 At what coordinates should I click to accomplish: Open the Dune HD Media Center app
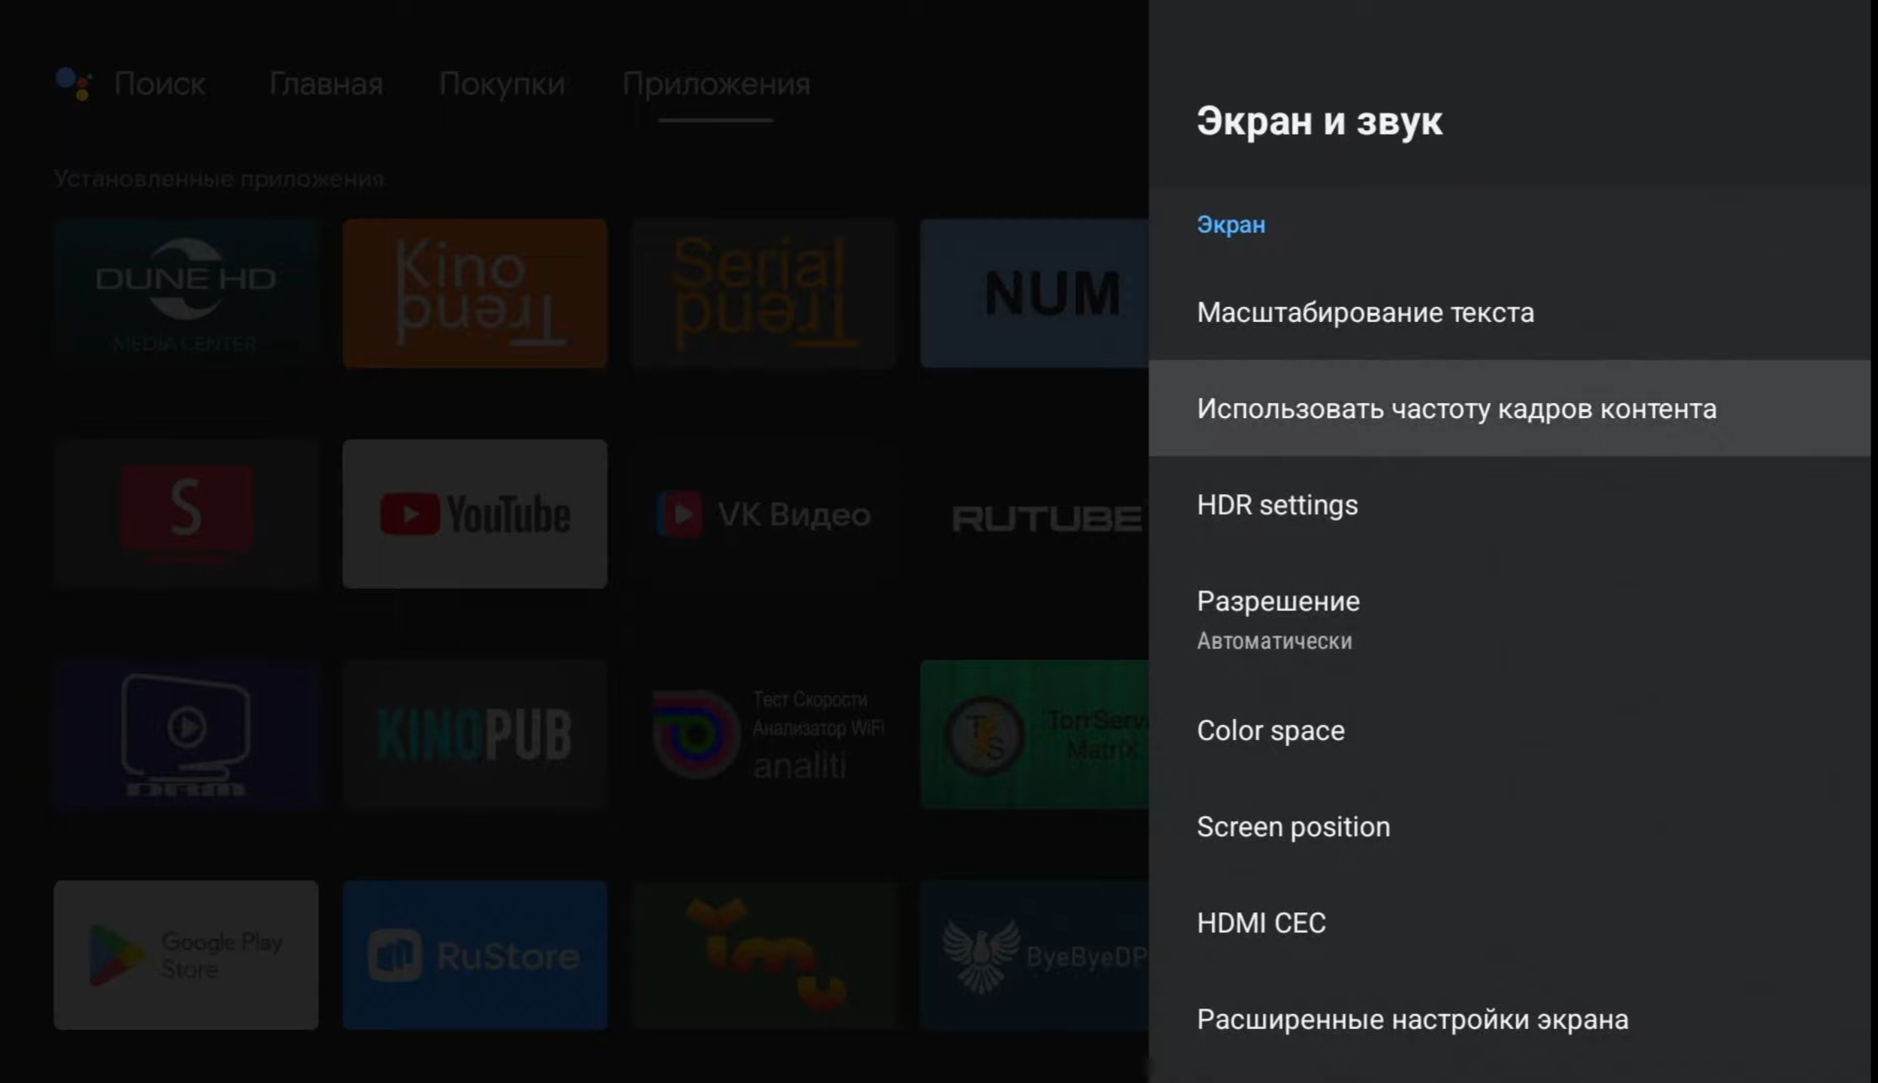pos(186,293)
